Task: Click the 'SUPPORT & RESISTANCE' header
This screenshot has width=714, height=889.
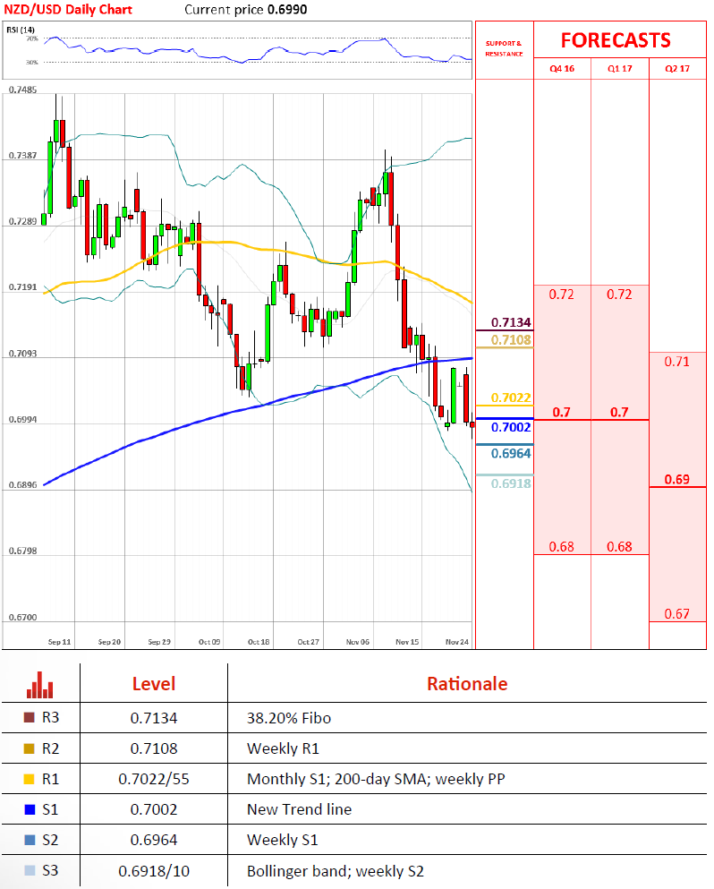Action: [x=504, y=48]
